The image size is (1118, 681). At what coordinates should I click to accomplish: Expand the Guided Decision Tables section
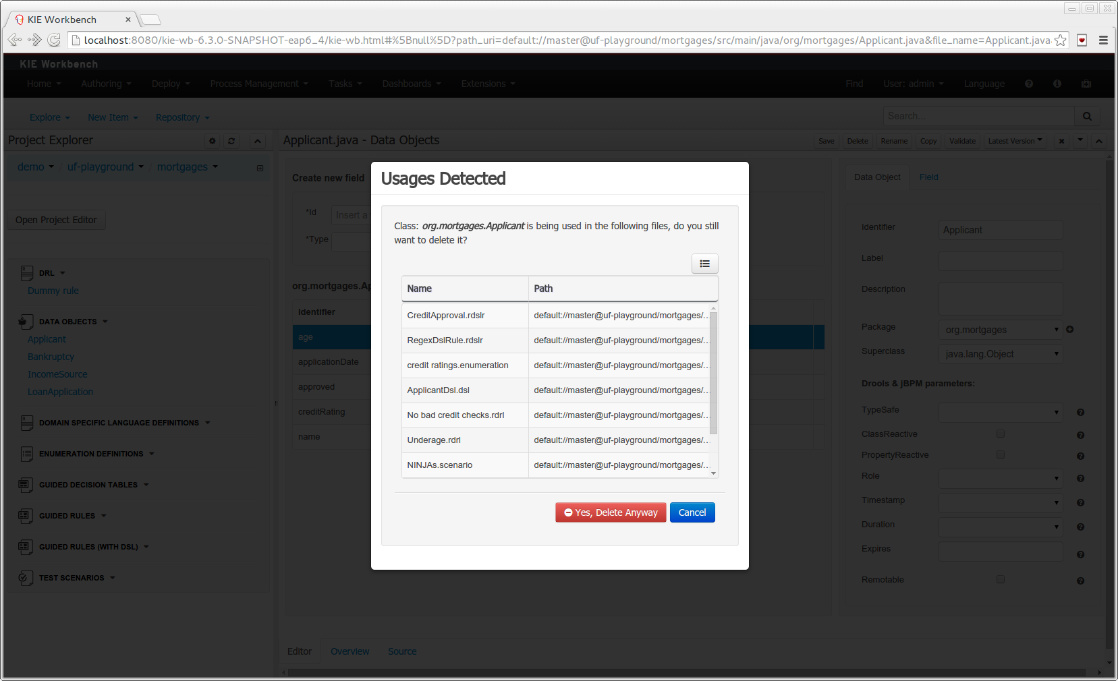[x=88, y=485]
